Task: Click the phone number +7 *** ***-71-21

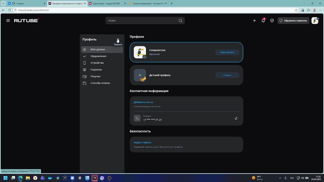Action: tap(152, 120)
